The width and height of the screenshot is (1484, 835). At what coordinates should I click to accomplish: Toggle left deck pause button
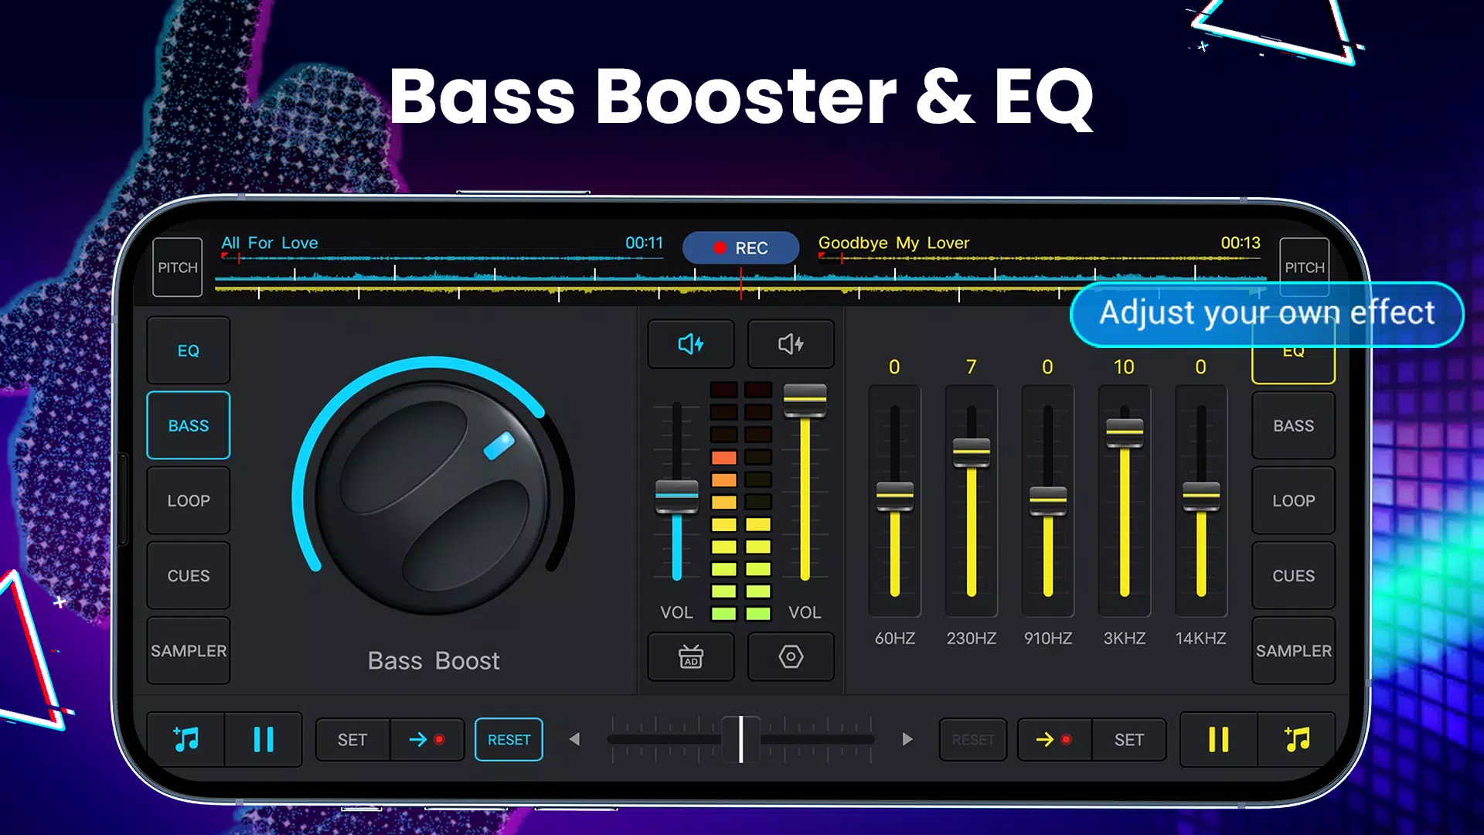tap(264, 739)
